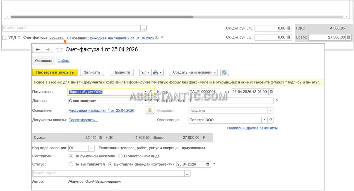Go forward with the right arrow button
Image resolution: width=354 pixels, height=191 pixels.
(x=48, y=49)
